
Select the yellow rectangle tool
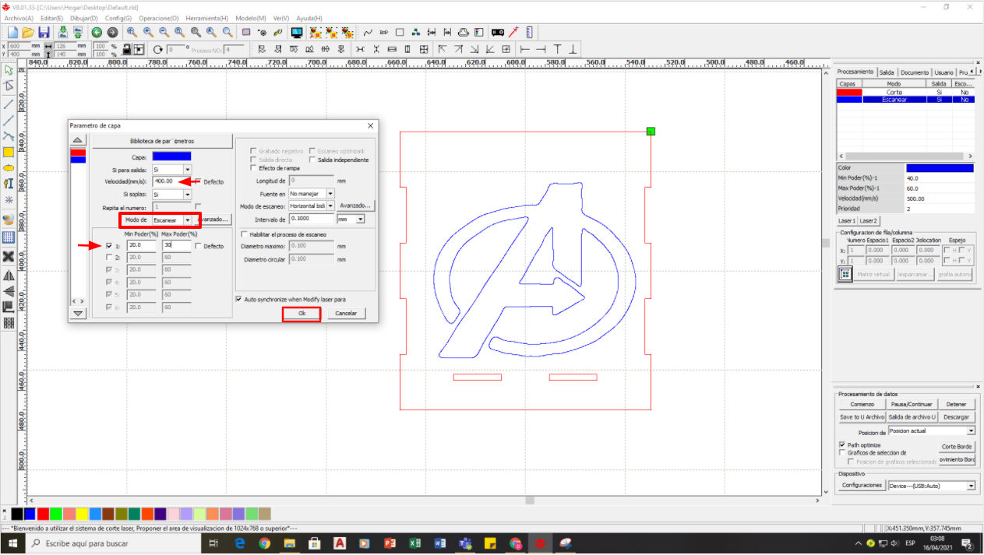click(x=9, y=152)
